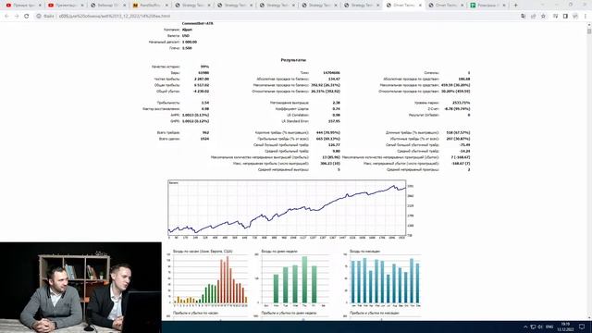Switch to the third tab in the bar
Screen dimensions: 592x333
coord(108,6)
